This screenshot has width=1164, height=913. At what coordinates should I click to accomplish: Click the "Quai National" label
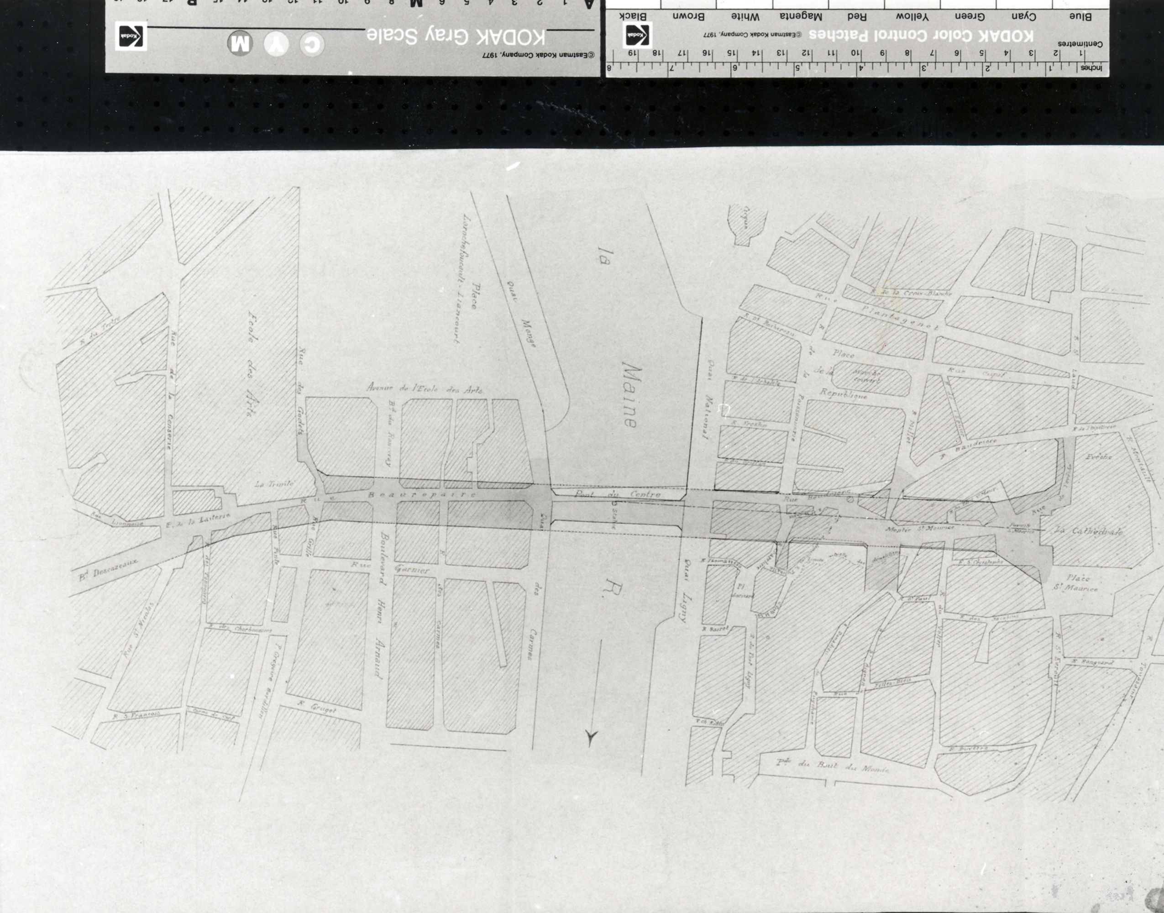coord(708,399)
